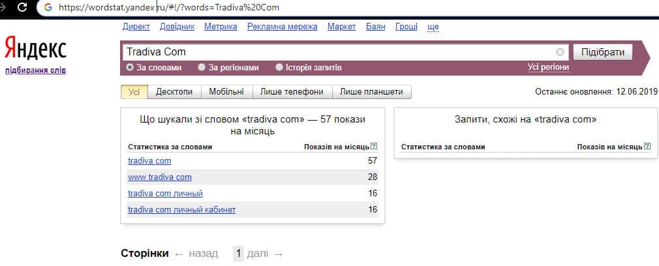Select the 'За регіонами' radio option
Image resolution: width=659 pixels, height=266 pixels.
pos(228,68)
